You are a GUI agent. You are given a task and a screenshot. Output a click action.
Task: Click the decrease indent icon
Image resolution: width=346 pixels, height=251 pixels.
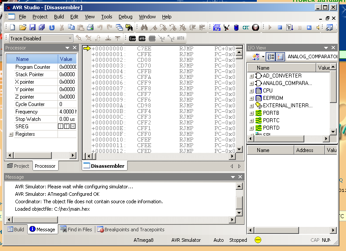click(x=202, y=27)
